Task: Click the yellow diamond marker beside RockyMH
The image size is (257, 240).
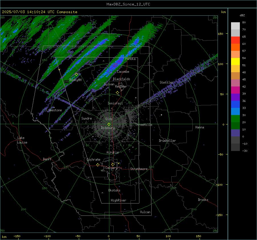Action: tap(76, 74)
